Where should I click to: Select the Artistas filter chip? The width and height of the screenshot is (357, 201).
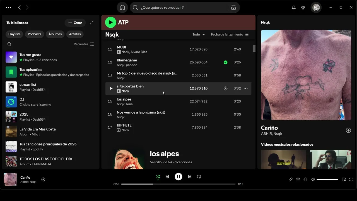pos(75,34)
